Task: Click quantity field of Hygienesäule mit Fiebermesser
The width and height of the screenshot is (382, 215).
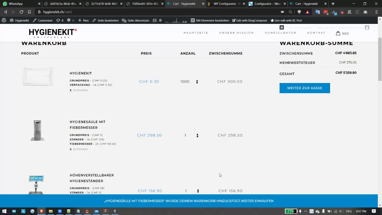Action: tap(185, 135)
